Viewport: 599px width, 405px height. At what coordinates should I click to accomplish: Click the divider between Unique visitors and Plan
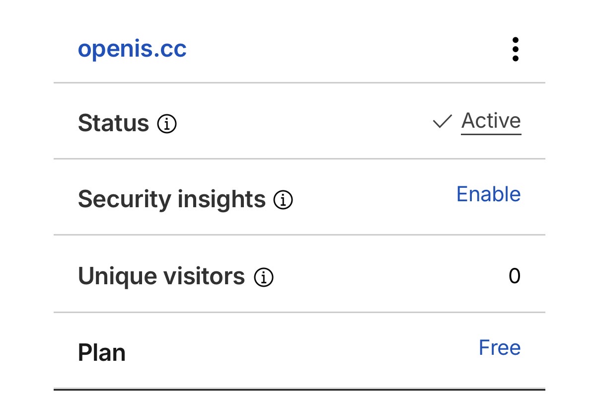tap(299, 313)
